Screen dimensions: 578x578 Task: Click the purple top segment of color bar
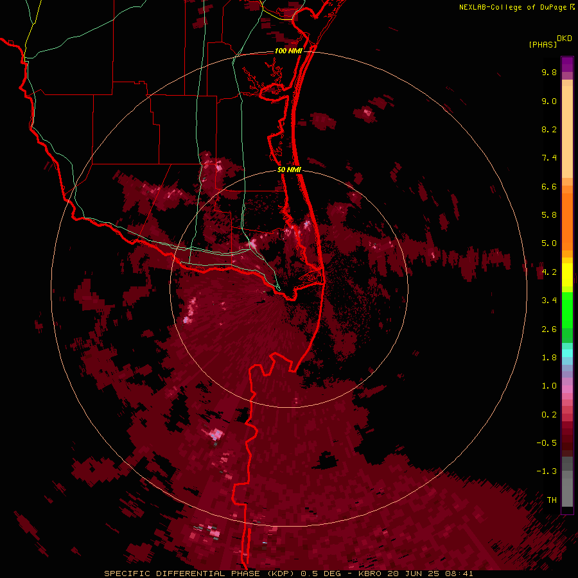tap(567, 64)
